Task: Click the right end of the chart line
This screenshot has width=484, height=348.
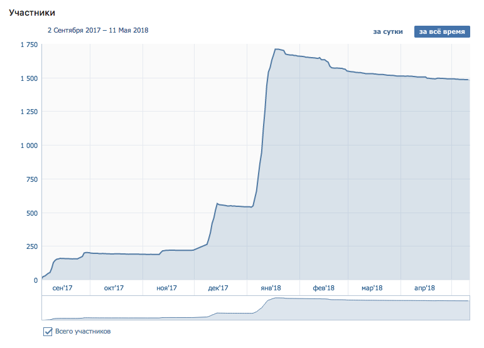Action: click(469, 80)
